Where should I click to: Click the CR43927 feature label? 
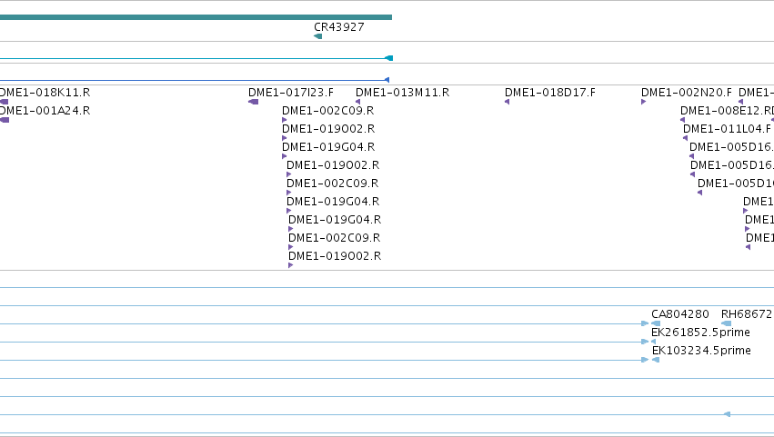[x=339, y=27]
